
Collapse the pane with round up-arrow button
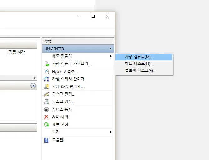[33, 86]
